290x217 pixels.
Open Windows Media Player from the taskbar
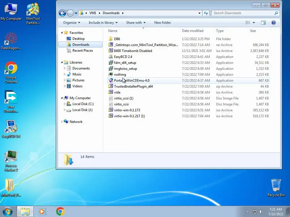[x=42, y=211]
